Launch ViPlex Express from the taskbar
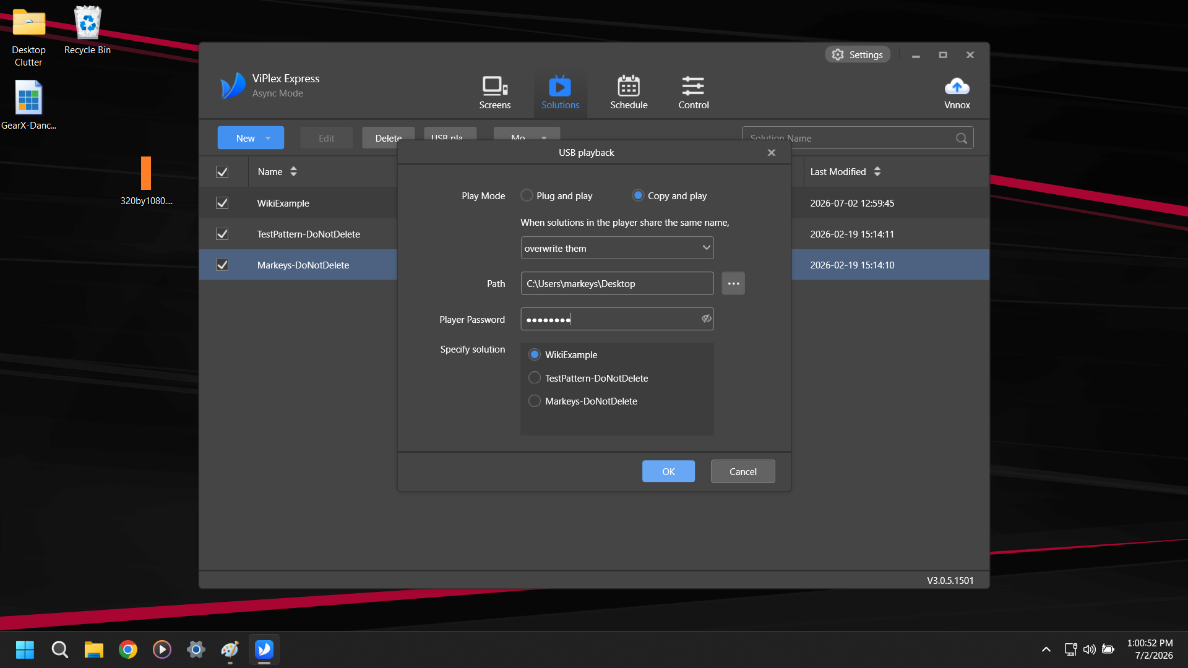The width and height of the screenshot is (1188, 668). click(264, 649)
